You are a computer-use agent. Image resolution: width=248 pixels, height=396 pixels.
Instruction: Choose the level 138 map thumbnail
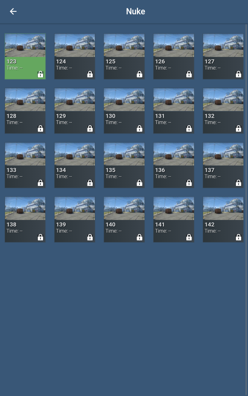(25, 209)
